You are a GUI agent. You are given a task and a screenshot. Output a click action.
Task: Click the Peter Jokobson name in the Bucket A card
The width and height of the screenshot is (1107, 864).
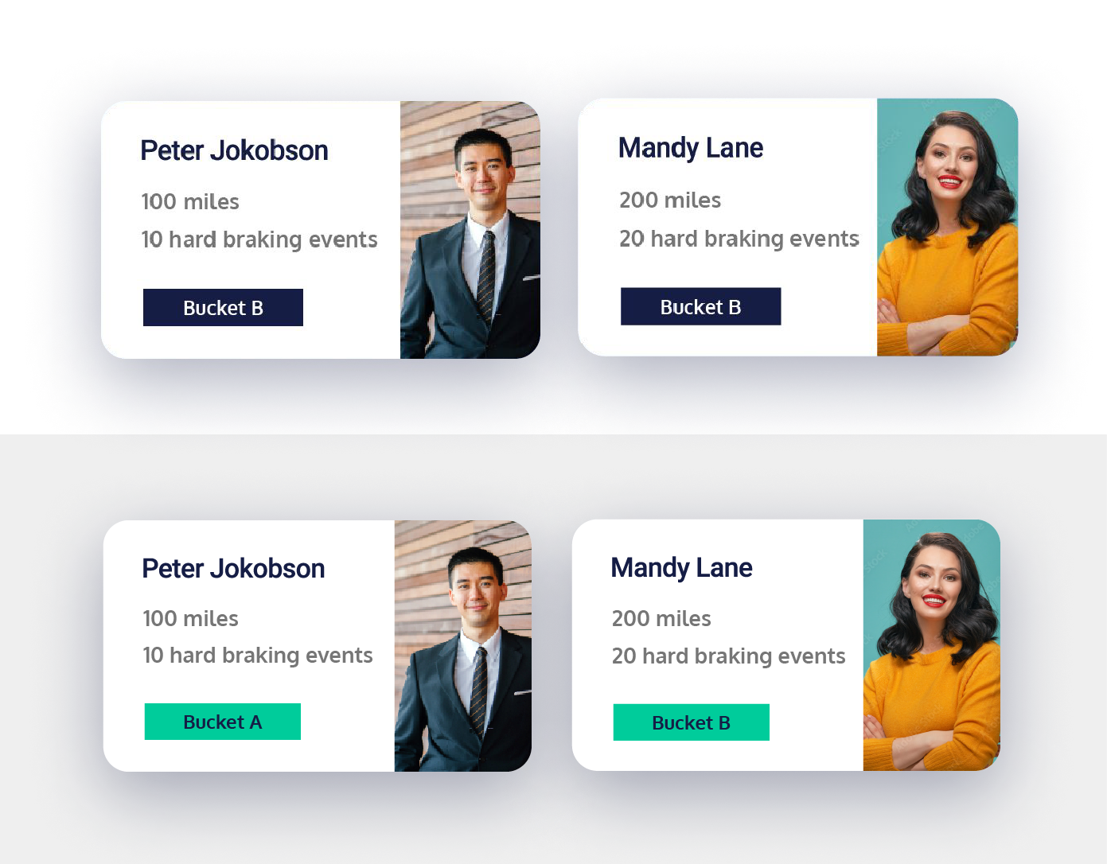pos(233,569)
